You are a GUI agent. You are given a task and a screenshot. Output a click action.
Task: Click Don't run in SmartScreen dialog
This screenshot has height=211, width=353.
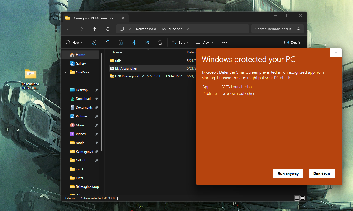coord(322,174)
